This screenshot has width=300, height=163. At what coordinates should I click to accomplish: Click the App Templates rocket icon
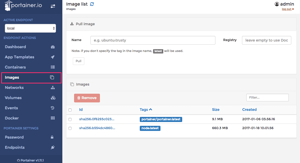point(53,57)
